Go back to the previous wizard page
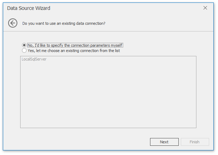The width and height of the screenshot is (218, 155). tap(13, 23)
